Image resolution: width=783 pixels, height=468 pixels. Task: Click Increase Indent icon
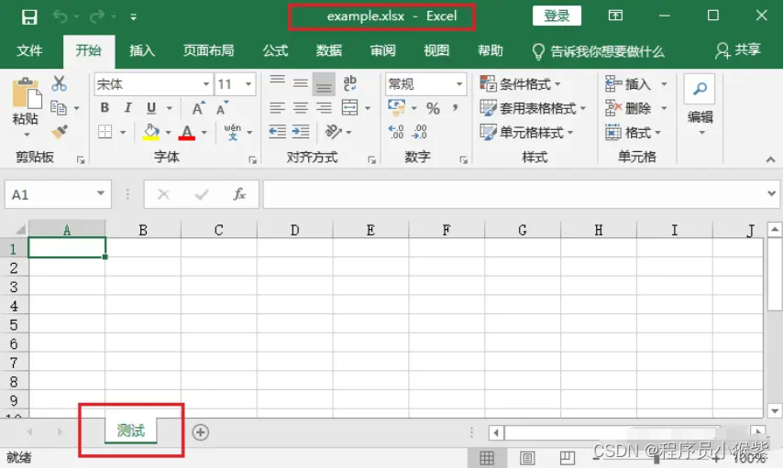(301, 132)
